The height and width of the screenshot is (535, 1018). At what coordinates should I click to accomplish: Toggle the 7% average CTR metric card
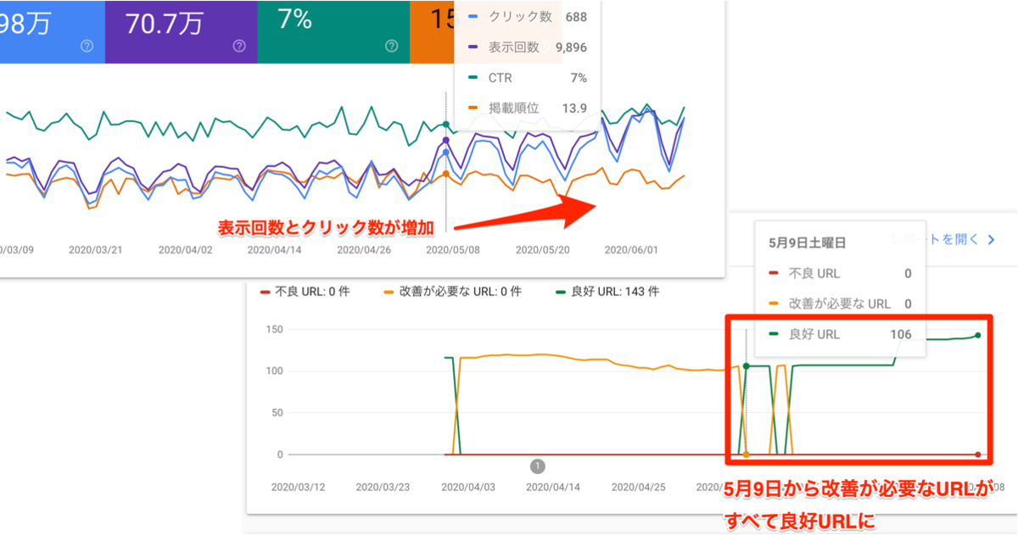333,31
